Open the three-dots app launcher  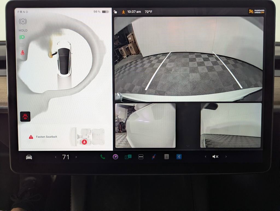(141, 157)
